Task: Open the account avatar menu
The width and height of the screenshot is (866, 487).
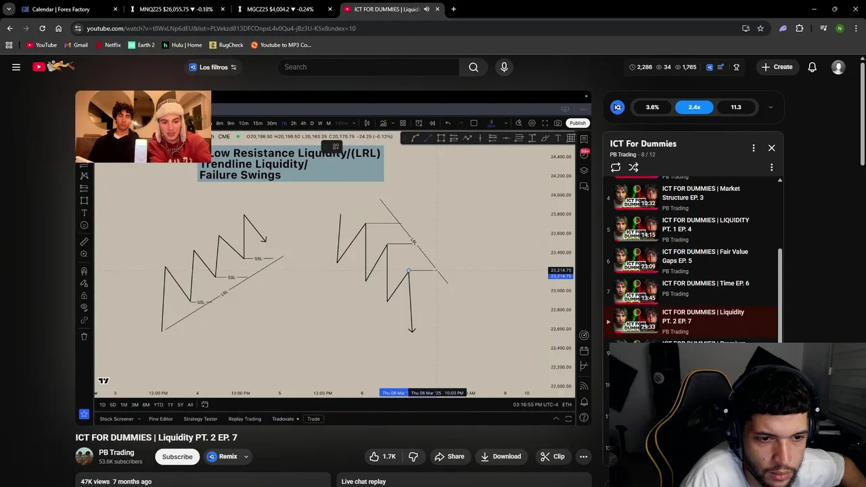Action: [838, 67]
